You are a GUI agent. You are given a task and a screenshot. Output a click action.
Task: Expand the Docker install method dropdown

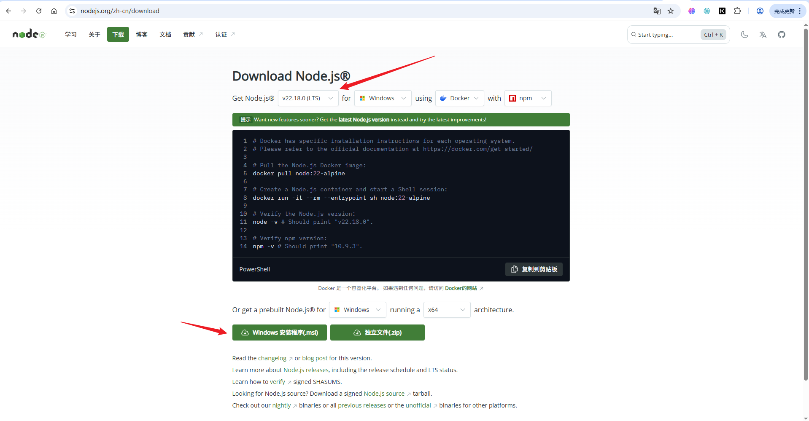(x=459, y=98)
